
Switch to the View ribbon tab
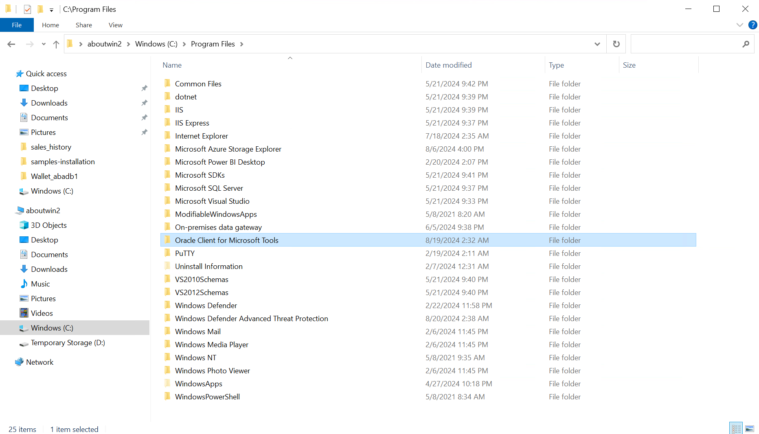point(115,25)
